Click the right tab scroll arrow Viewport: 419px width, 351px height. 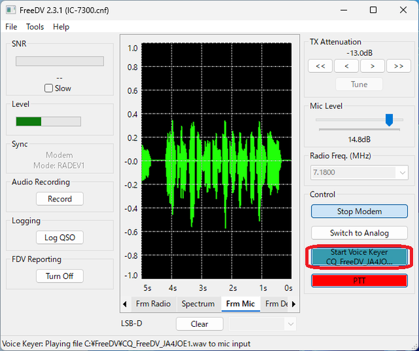[x=294, y=304]
